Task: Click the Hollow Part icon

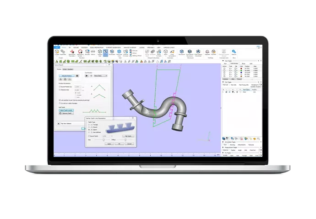Action: coord(100,52)
